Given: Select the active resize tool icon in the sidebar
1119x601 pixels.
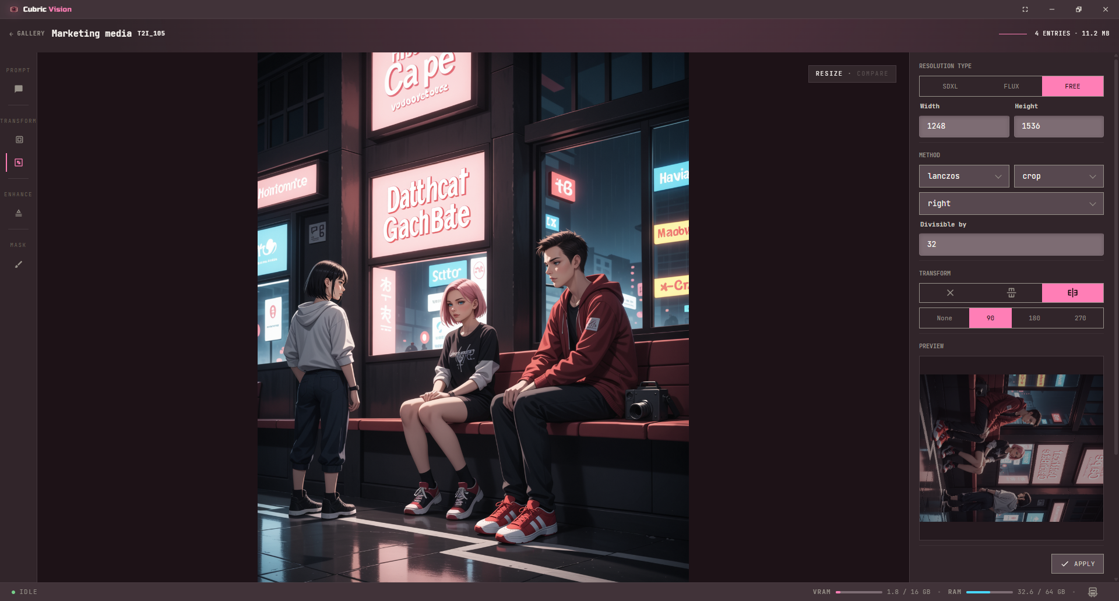Looking at the screenshot, I should pyautogui.click(x=19, y=162).
